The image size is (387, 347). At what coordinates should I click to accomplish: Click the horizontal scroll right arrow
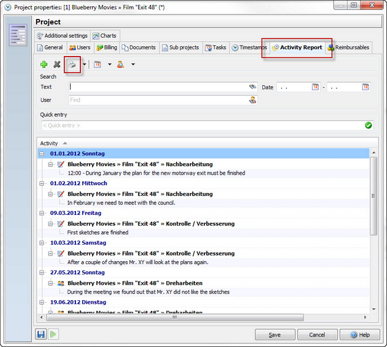365,317
